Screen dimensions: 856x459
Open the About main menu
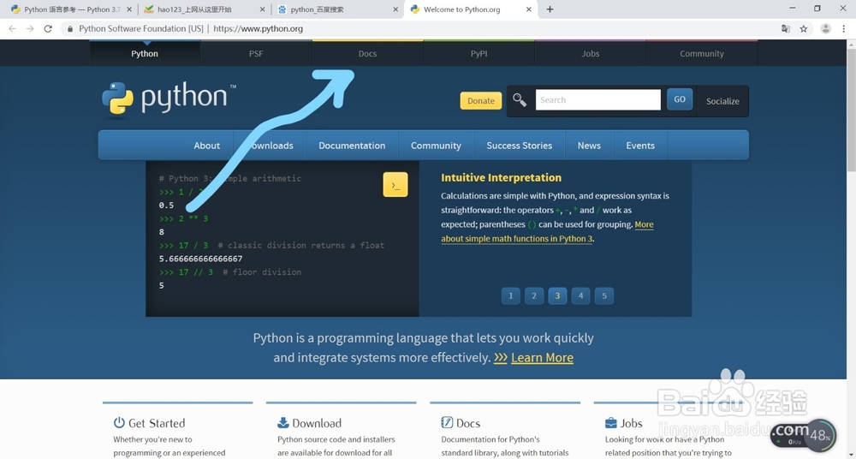206,146
